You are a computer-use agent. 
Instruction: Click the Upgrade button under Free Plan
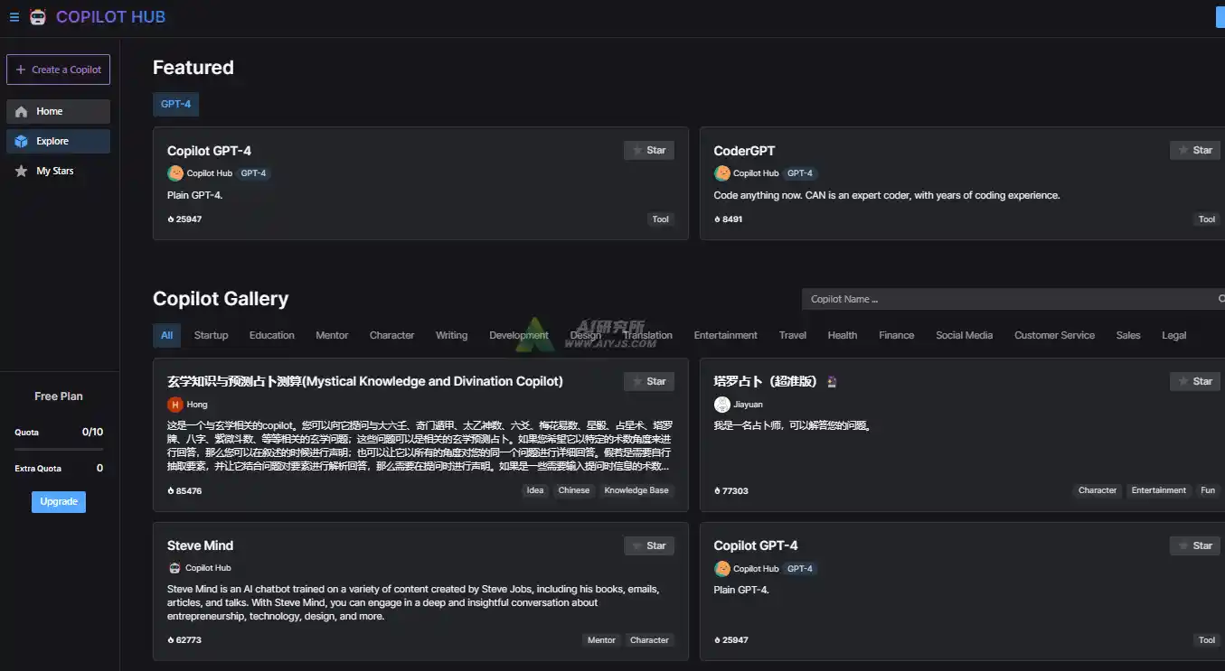[x=58, y=501]
